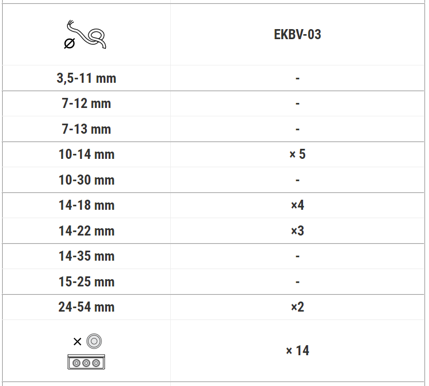Click the × 14 total value

point(297,351)
